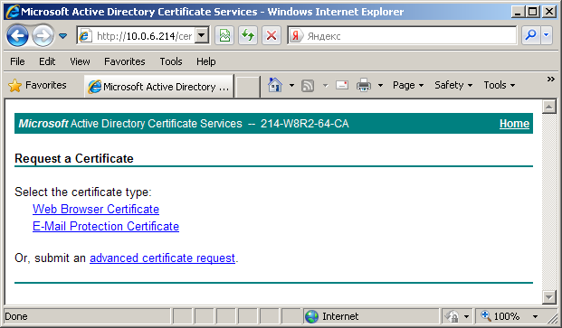
Task: Click the Print printer icon
Action: [364, 86]
